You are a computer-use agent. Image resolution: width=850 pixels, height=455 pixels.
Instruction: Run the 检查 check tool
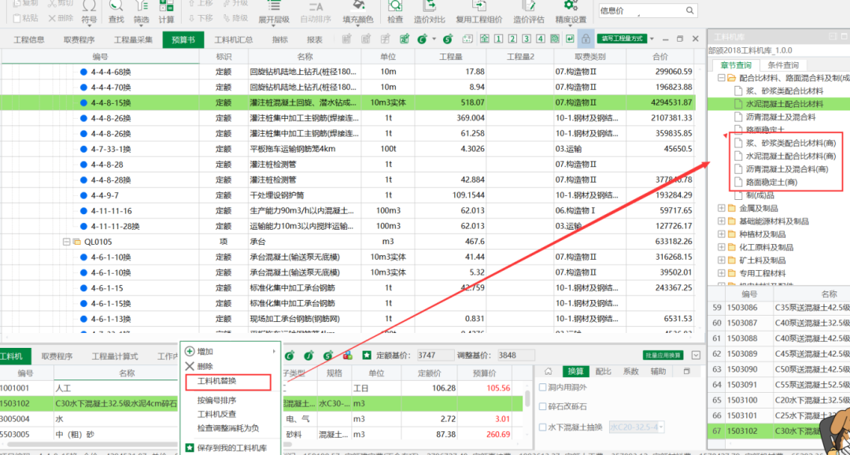coord(395,12)
